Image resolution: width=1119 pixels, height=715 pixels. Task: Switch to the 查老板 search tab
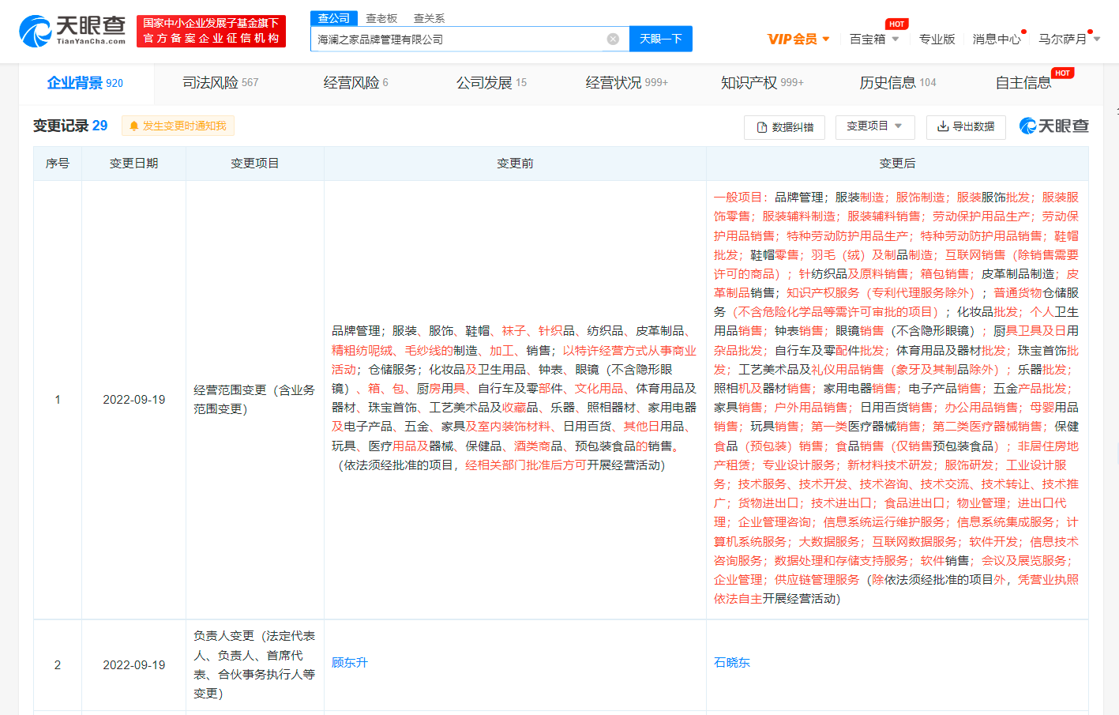[381, 18]
